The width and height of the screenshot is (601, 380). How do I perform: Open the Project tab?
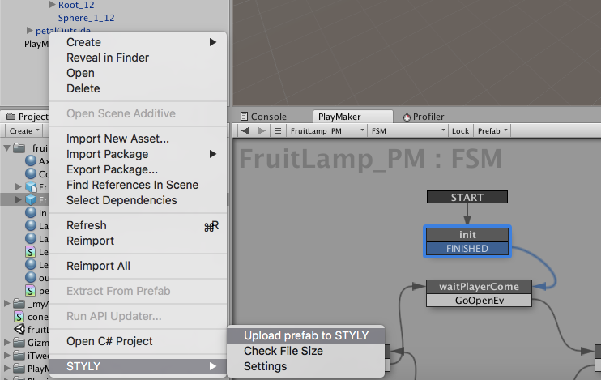point(28,117)
